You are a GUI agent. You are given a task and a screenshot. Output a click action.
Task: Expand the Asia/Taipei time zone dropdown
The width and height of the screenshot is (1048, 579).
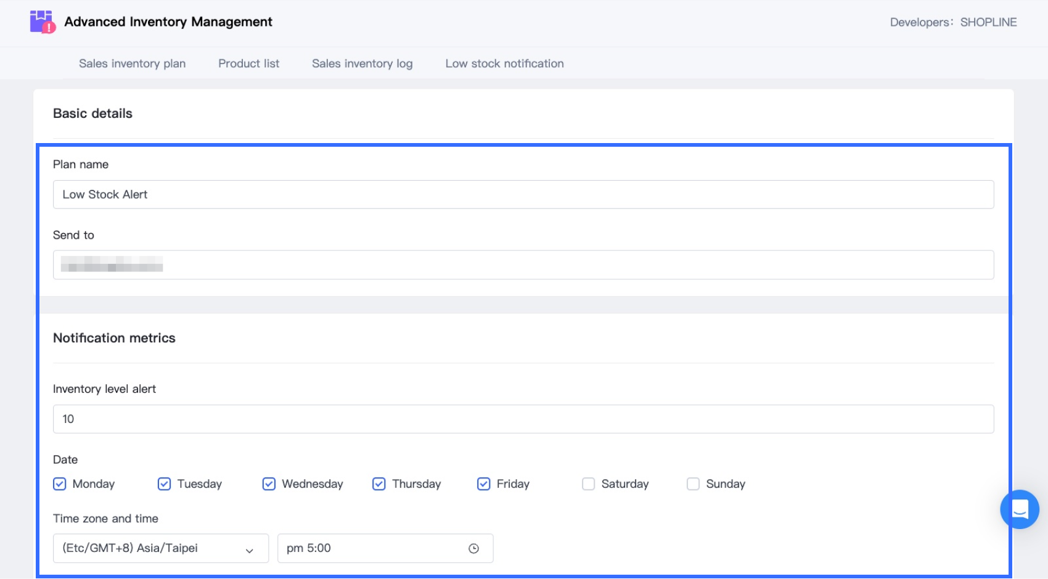coord(160,549)
